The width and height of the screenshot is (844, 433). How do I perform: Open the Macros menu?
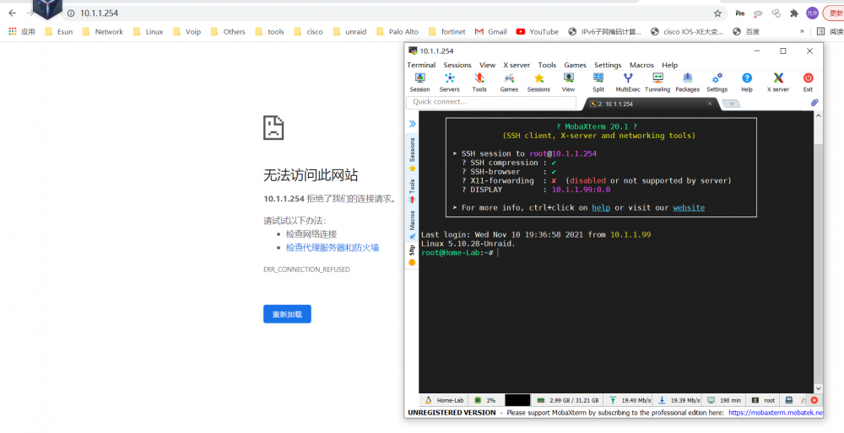tap(641, 65)
